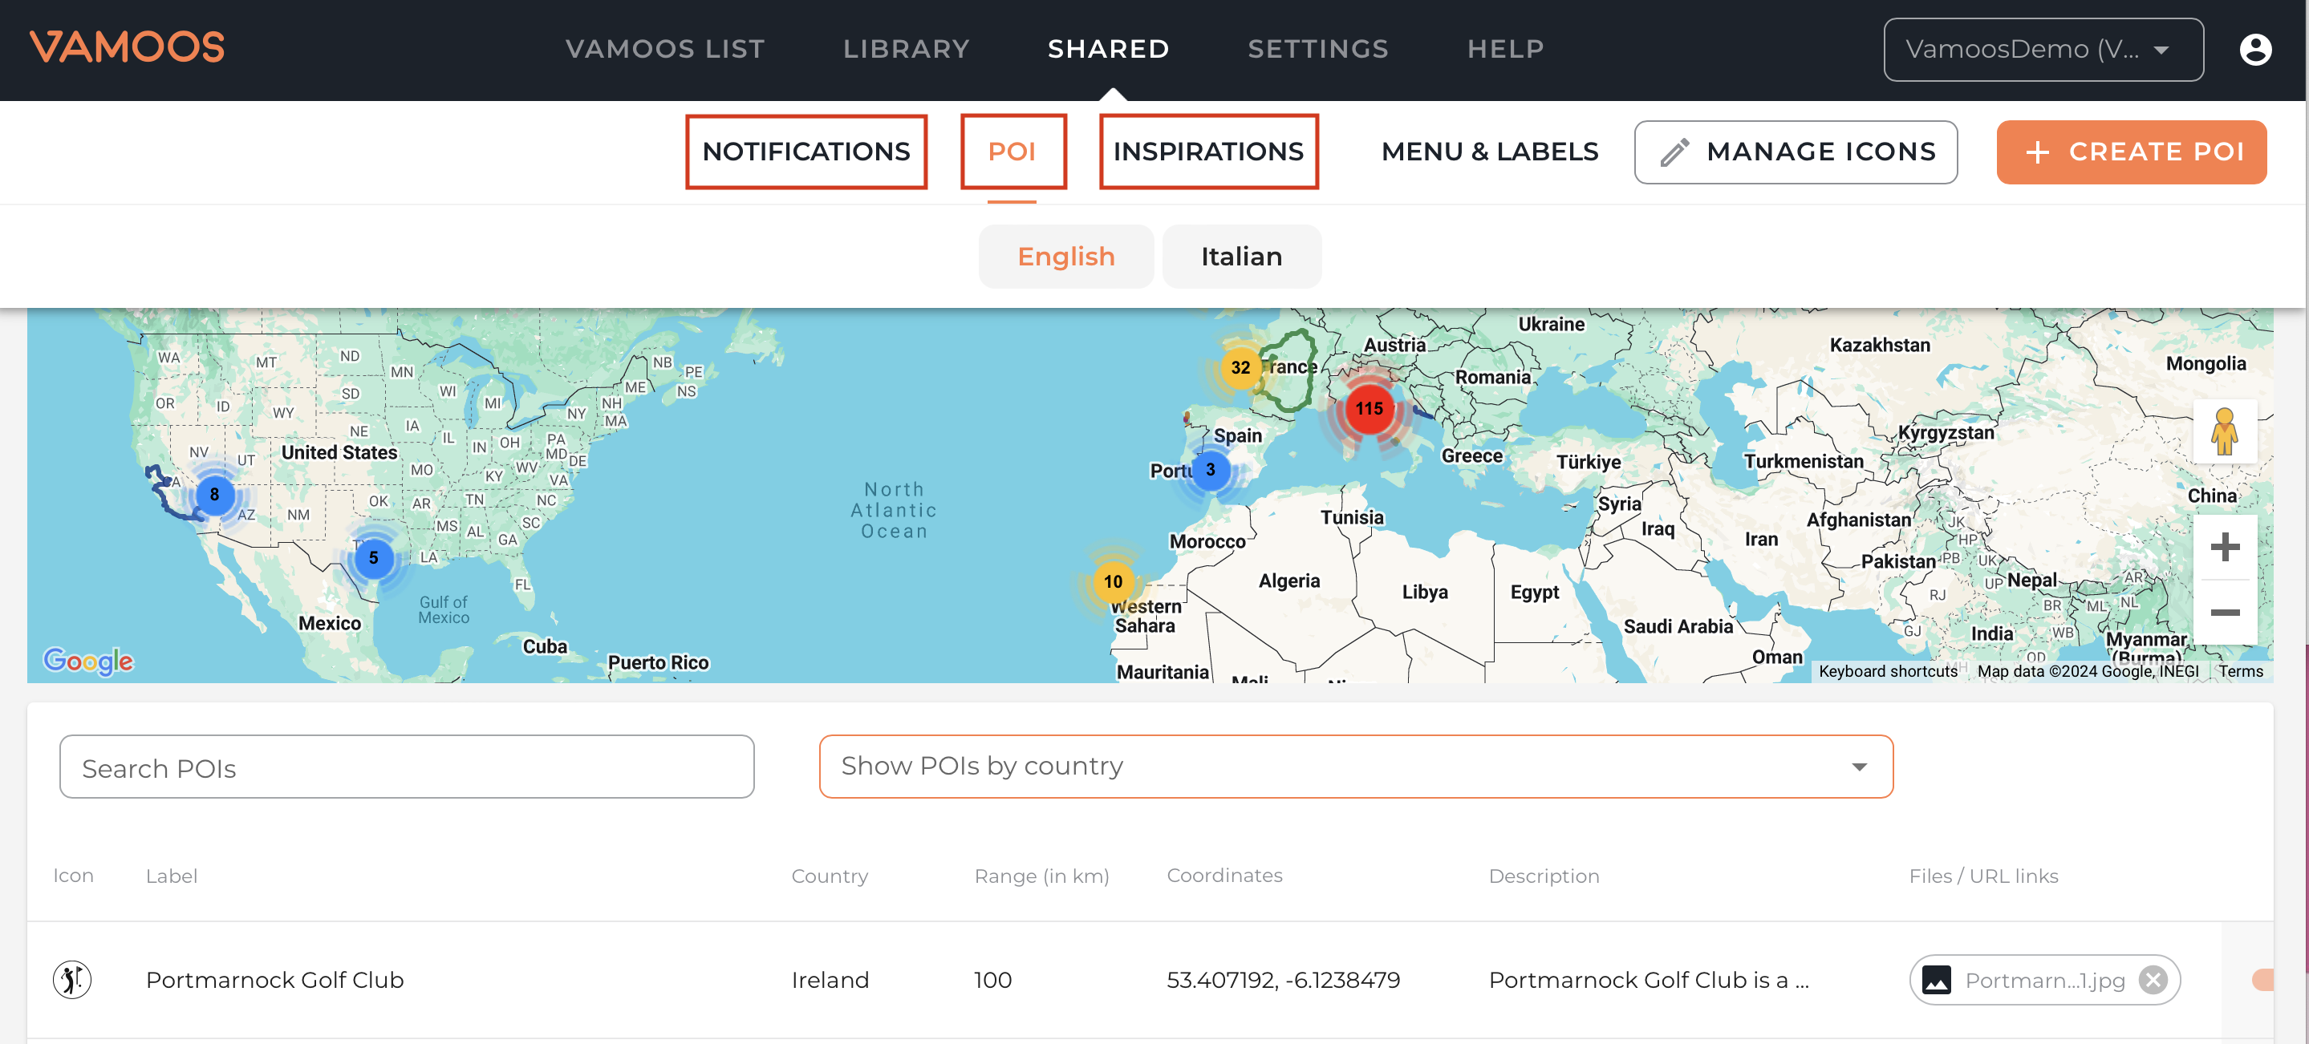Click the blue 8 cluster near Arizona
This screenshot has width=2309, height=1044.
coord(214,495)
